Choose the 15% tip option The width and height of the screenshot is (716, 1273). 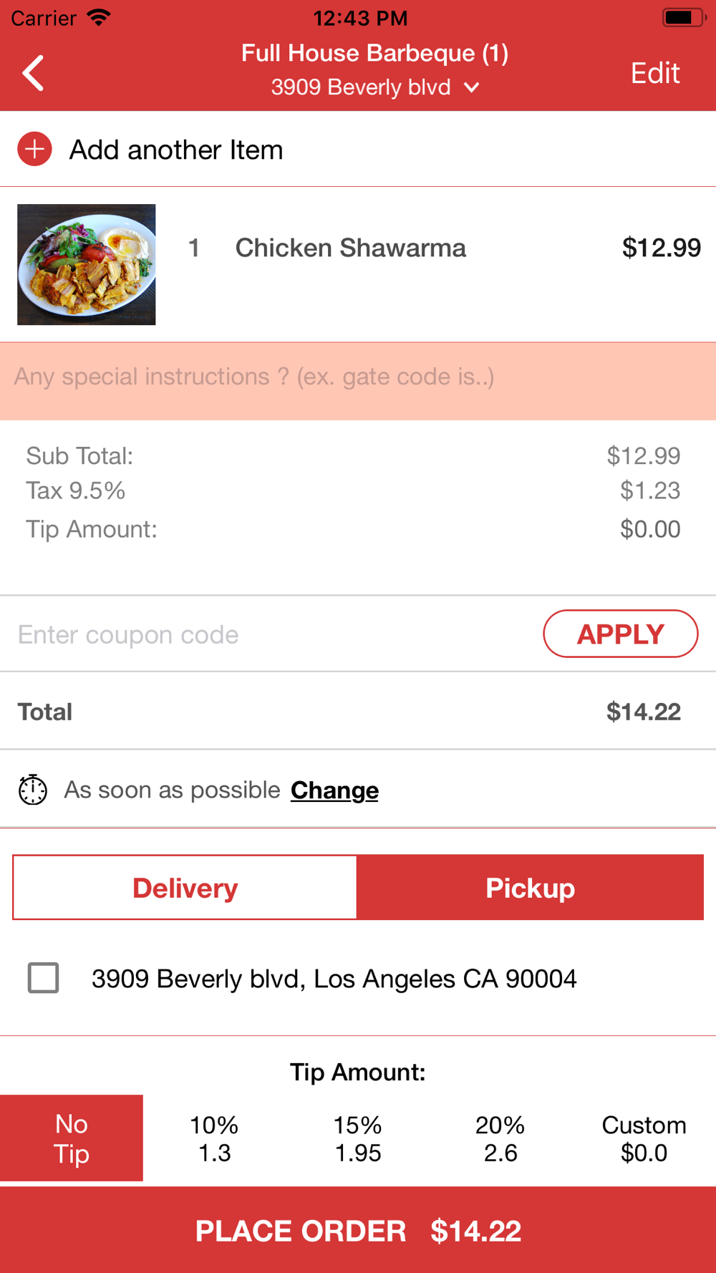tap(358, 1138)
